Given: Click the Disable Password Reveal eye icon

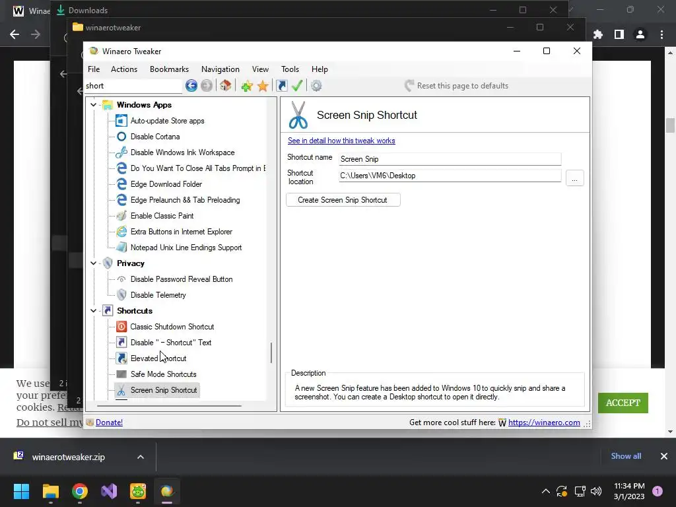Looking at the screenshot, I should 121,279.
